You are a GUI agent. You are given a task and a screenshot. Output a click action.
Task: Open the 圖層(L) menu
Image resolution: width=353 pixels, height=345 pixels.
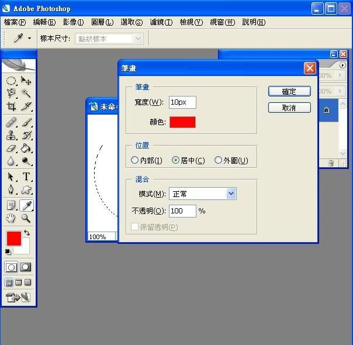click(102, 22)
